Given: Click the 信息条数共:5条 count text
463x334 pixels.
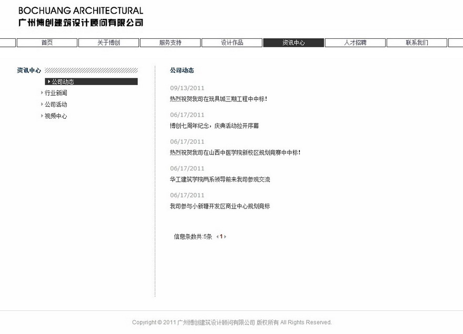Looking at the screenshot, I should coord(193,236).
